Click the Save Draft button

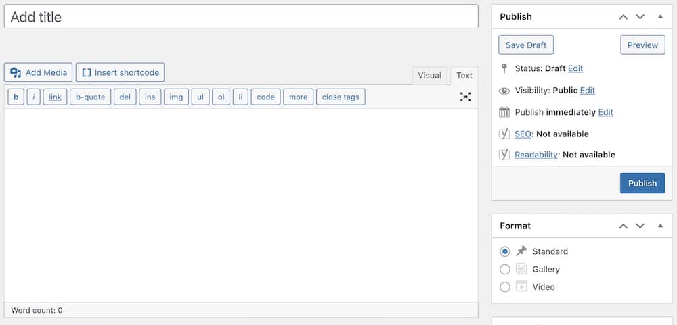[x=526, y=45]
